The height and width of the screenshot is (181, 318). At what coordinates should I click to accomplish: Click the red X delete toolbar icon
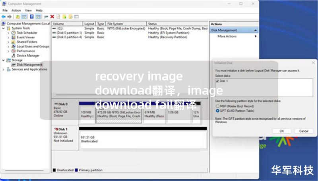pyautogui.click(x=52, y=17)
